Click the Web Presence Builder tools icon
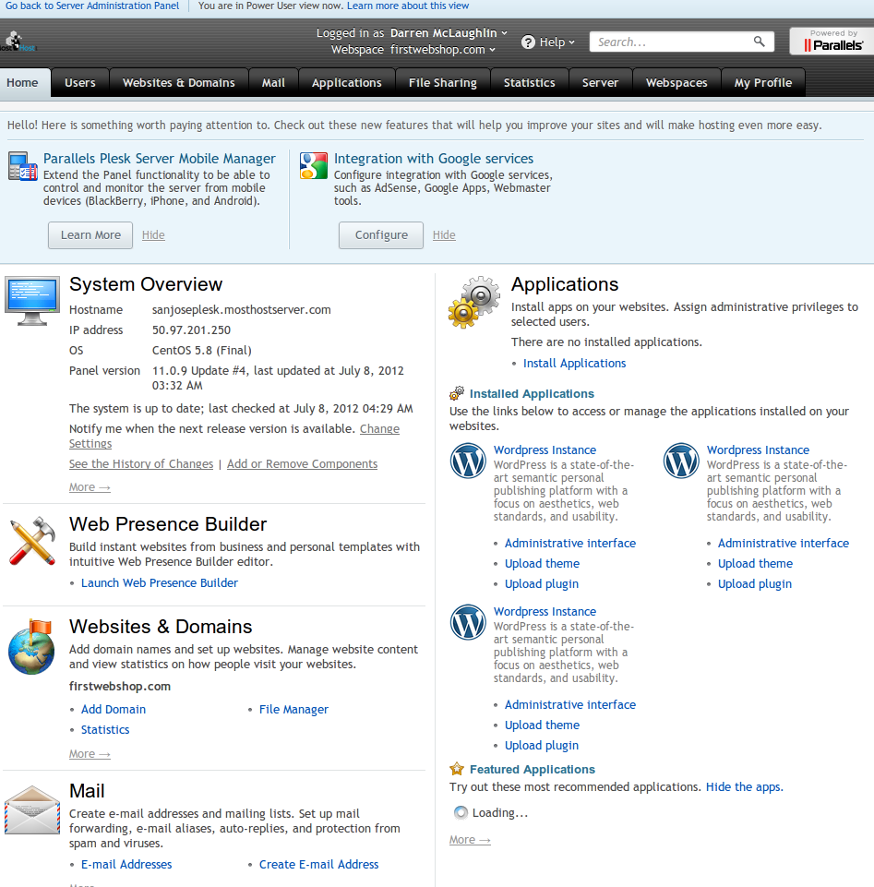 point(32,542)
